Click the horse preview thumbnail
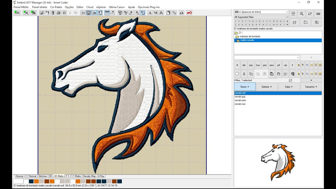The image size is (336, 189). click(278, 162)
